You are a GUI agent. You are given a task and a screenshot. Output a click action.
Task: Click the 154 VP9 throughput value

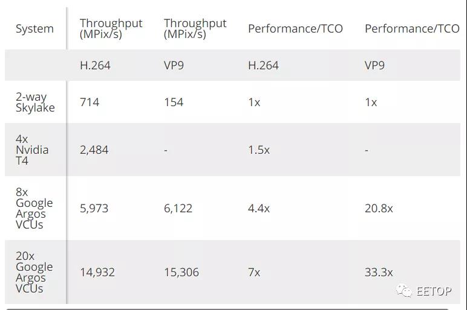point(174,102)
